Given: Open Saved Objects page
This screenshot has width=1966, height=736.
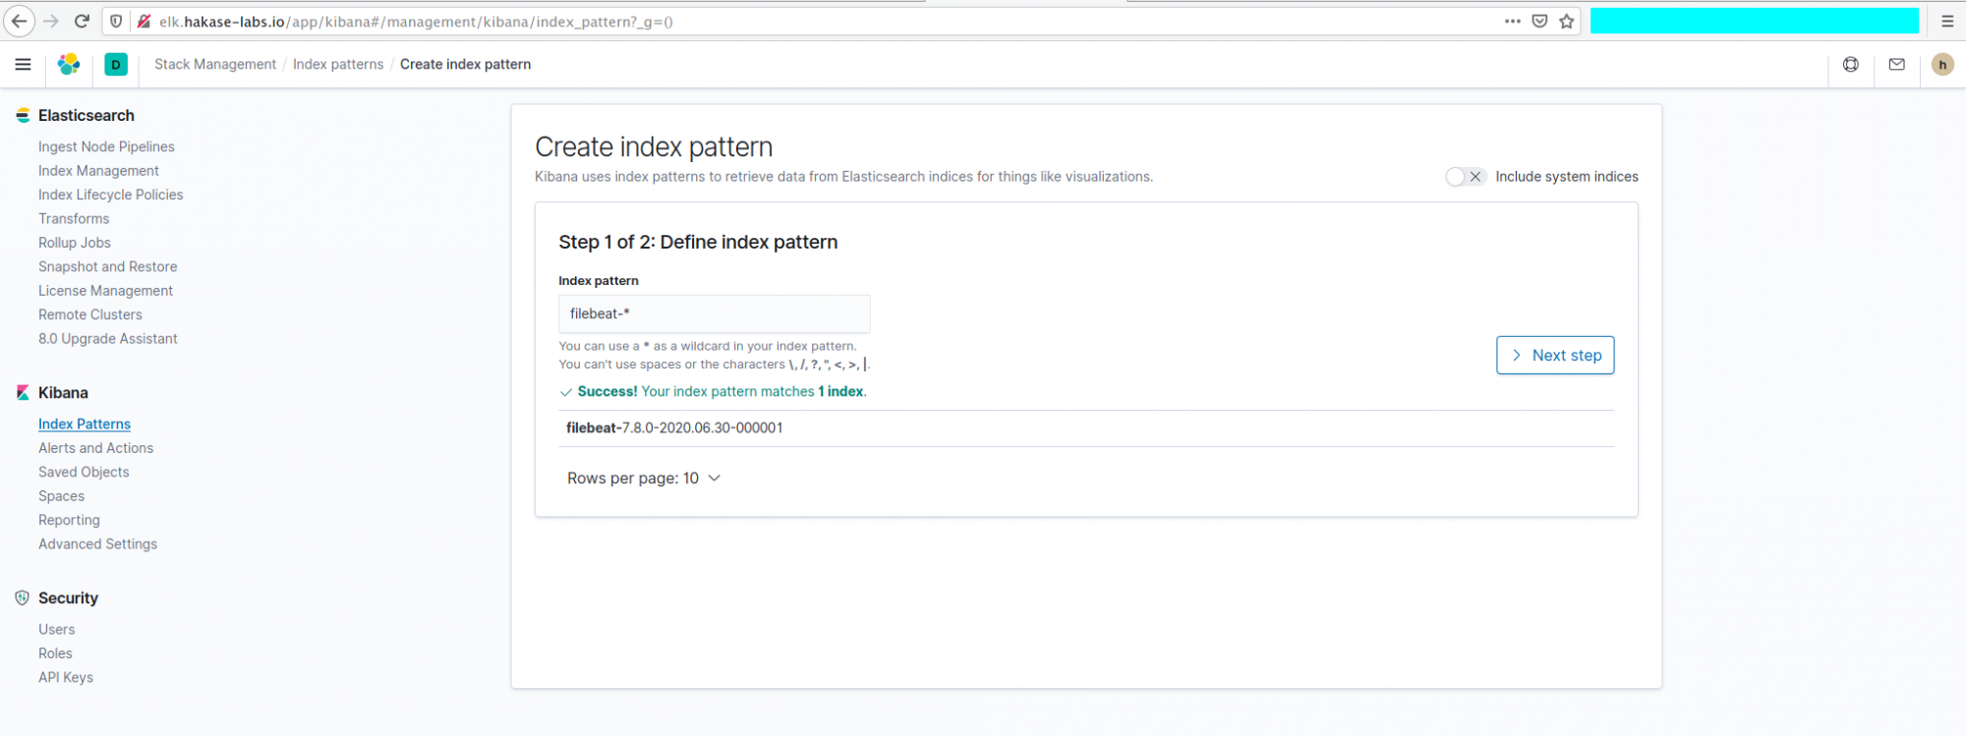Looking at the screenshot, I should 84,473.
